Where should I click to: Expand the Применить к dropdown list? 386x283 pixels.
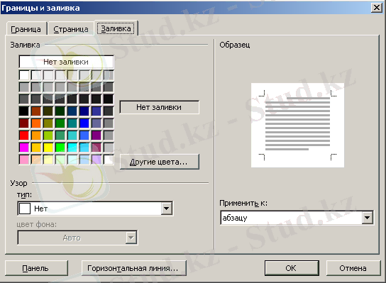click(368, 218)
